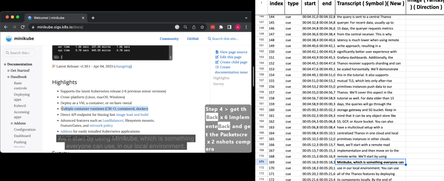Click the address bar URL

[x=60, y=27]
